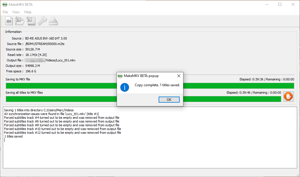Viewport: 300px width, 177px height.
Task: Open the Help menu
Action: (28, 12)
